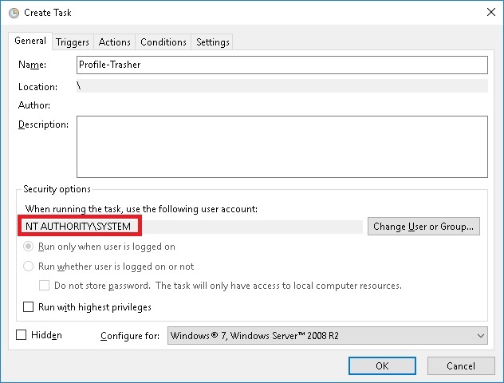The image size is (504, 383).
Task: Click Cancel to discard the task
Action: 461,366
